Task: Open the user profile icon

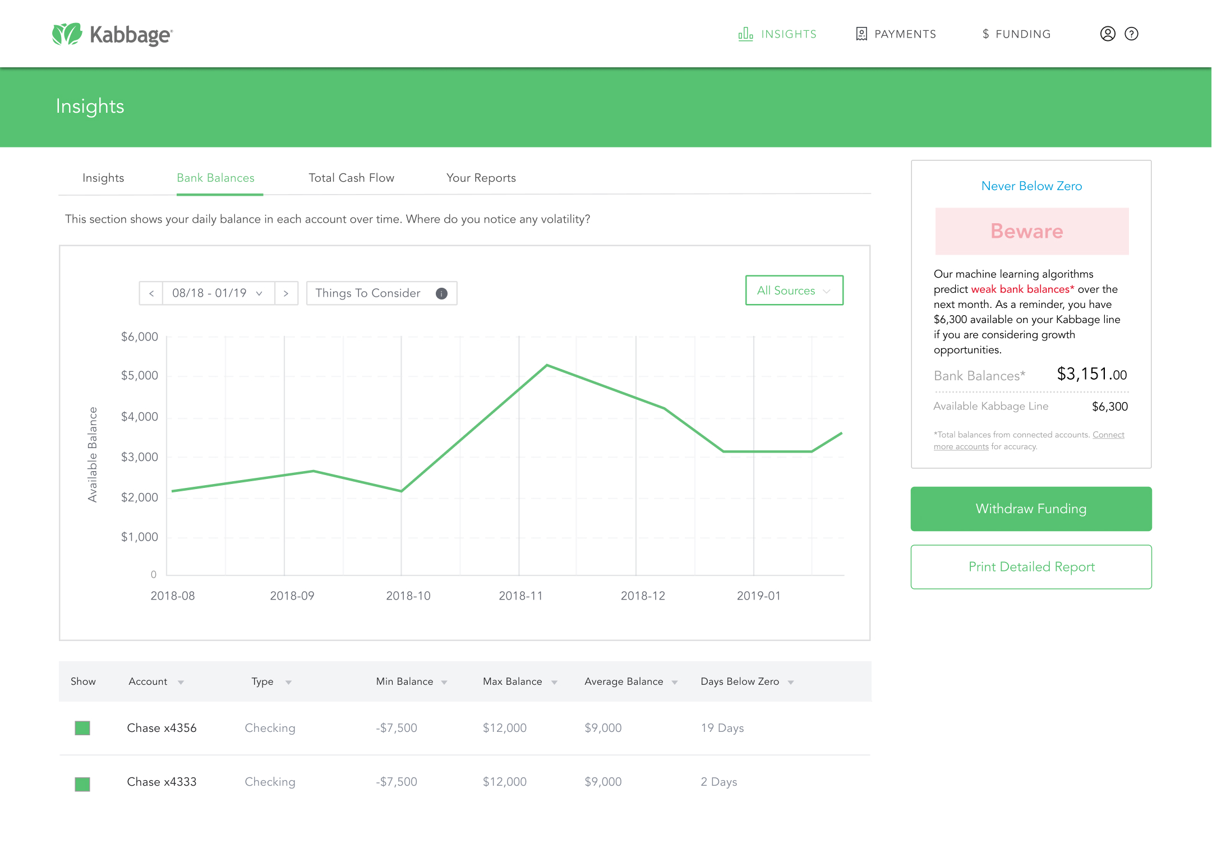Action: [x=1107, y=34]
